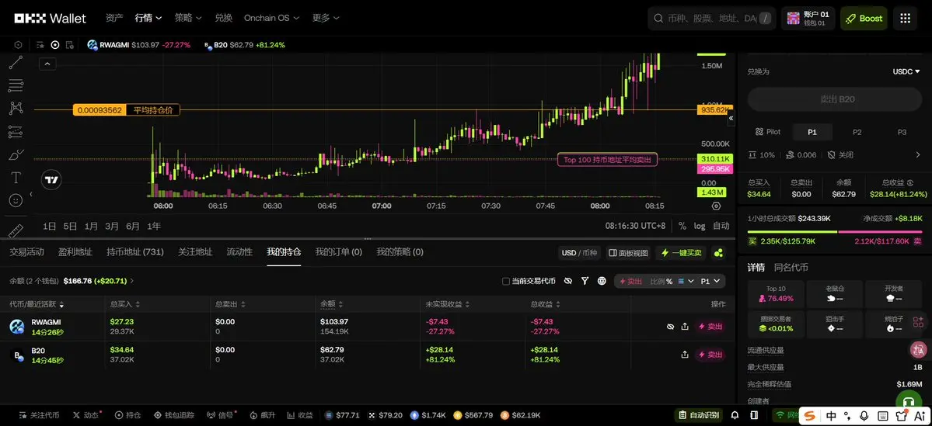Click the globe network icon in holdings toolbar
932x426 pixels.
tap(602, 281)
